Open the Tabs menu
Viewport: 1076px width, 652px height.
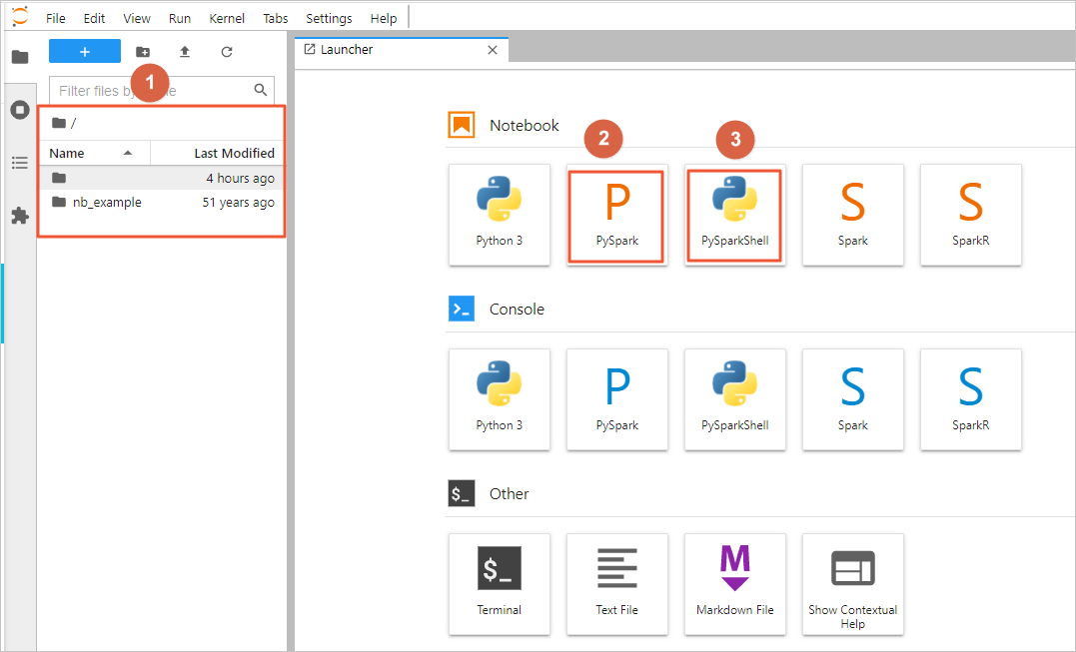275,19
